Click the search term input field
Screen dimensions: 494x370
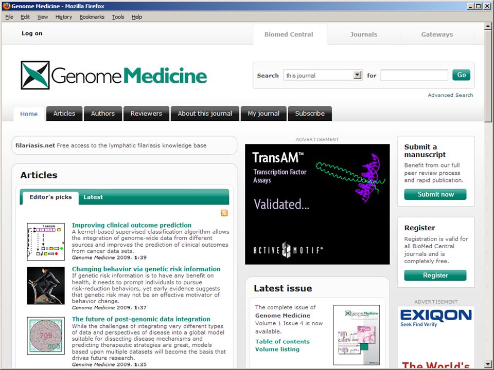tap(414, 75)
